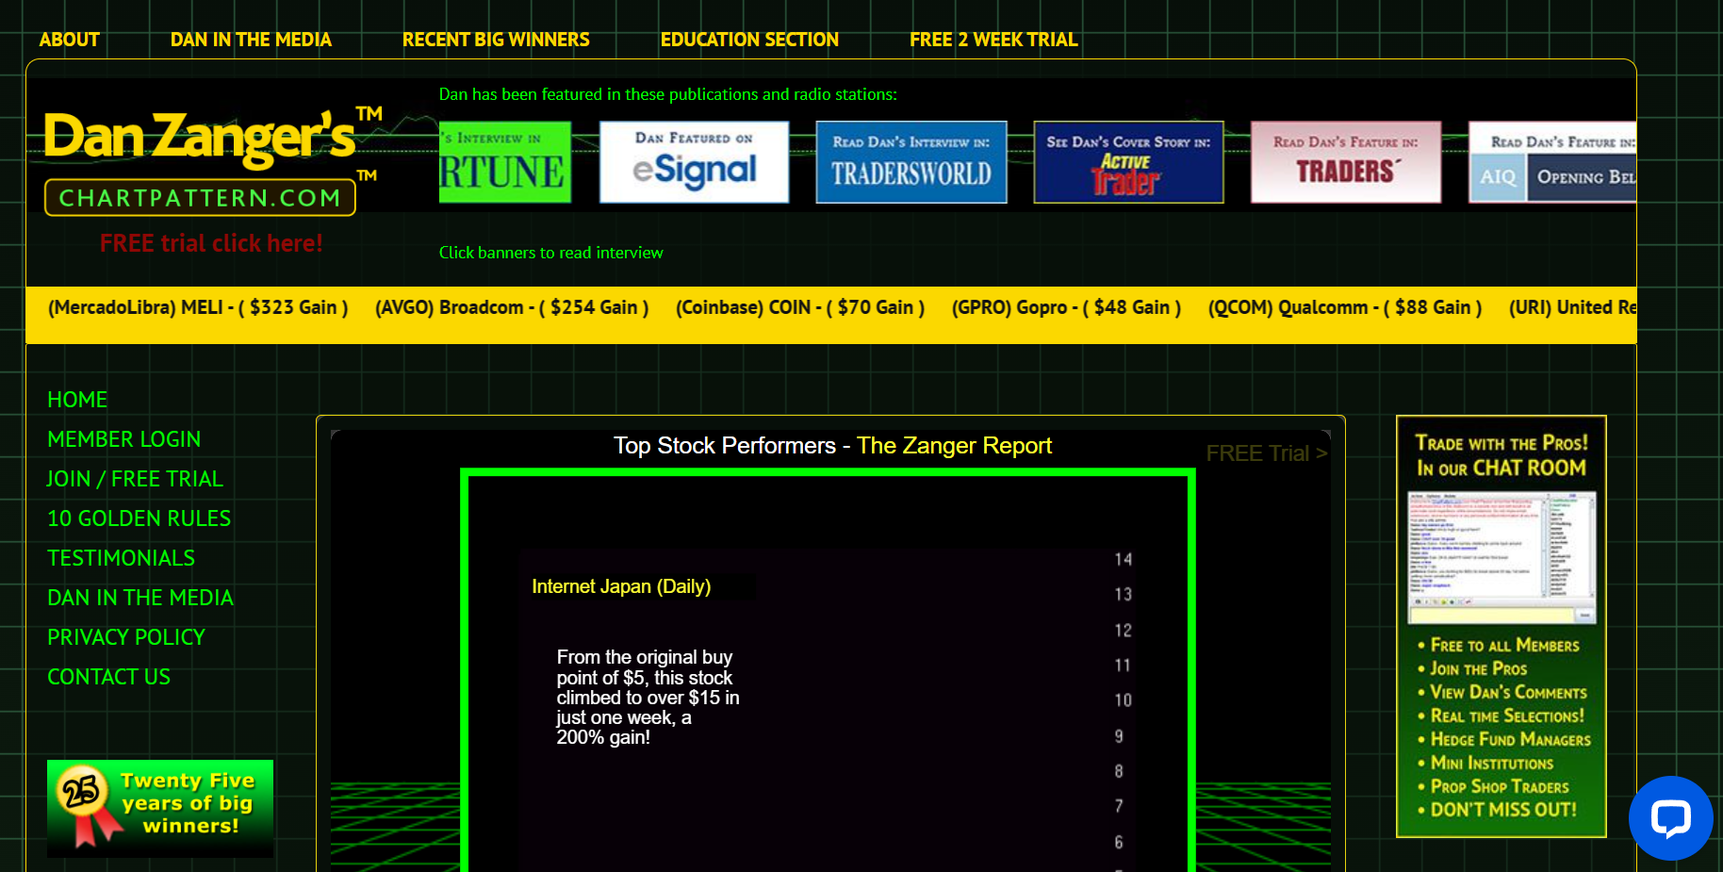
Task: Open the About menu item
Action: coord(69,40)
